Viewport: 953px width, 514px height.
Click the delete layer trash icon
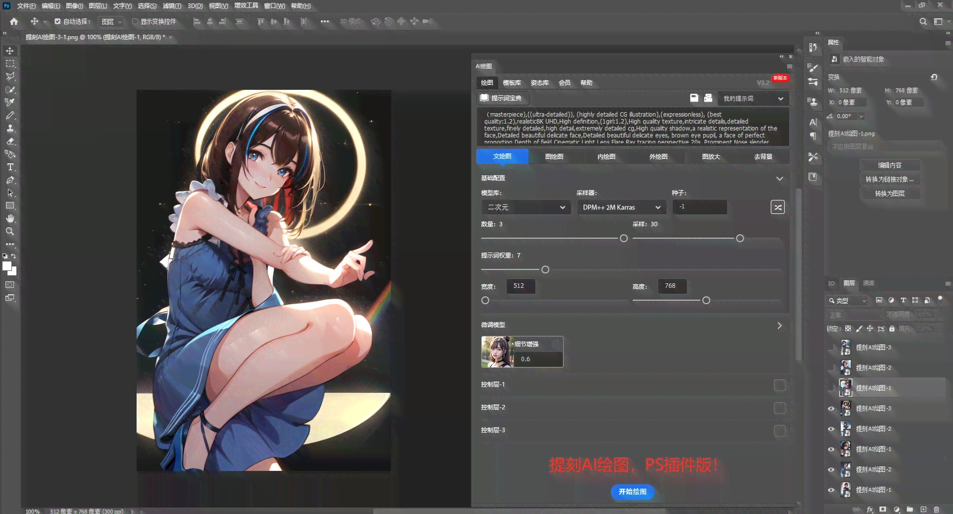click(936, 510)
